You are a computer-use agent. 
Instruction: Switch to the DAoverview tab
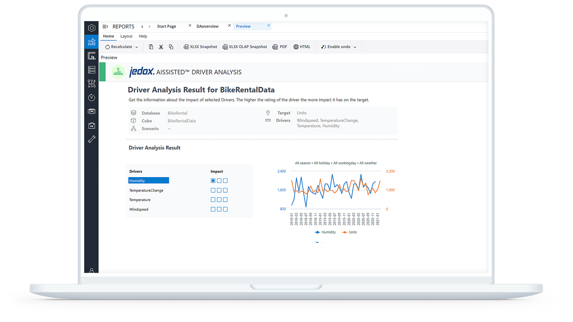coord(208,26)
